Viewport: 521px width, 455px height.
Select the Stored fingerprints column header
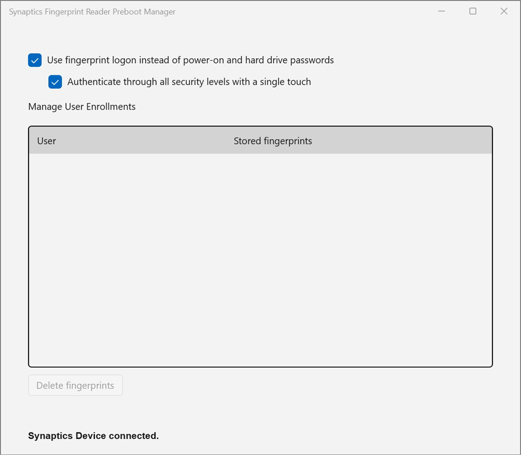(273, 141)
